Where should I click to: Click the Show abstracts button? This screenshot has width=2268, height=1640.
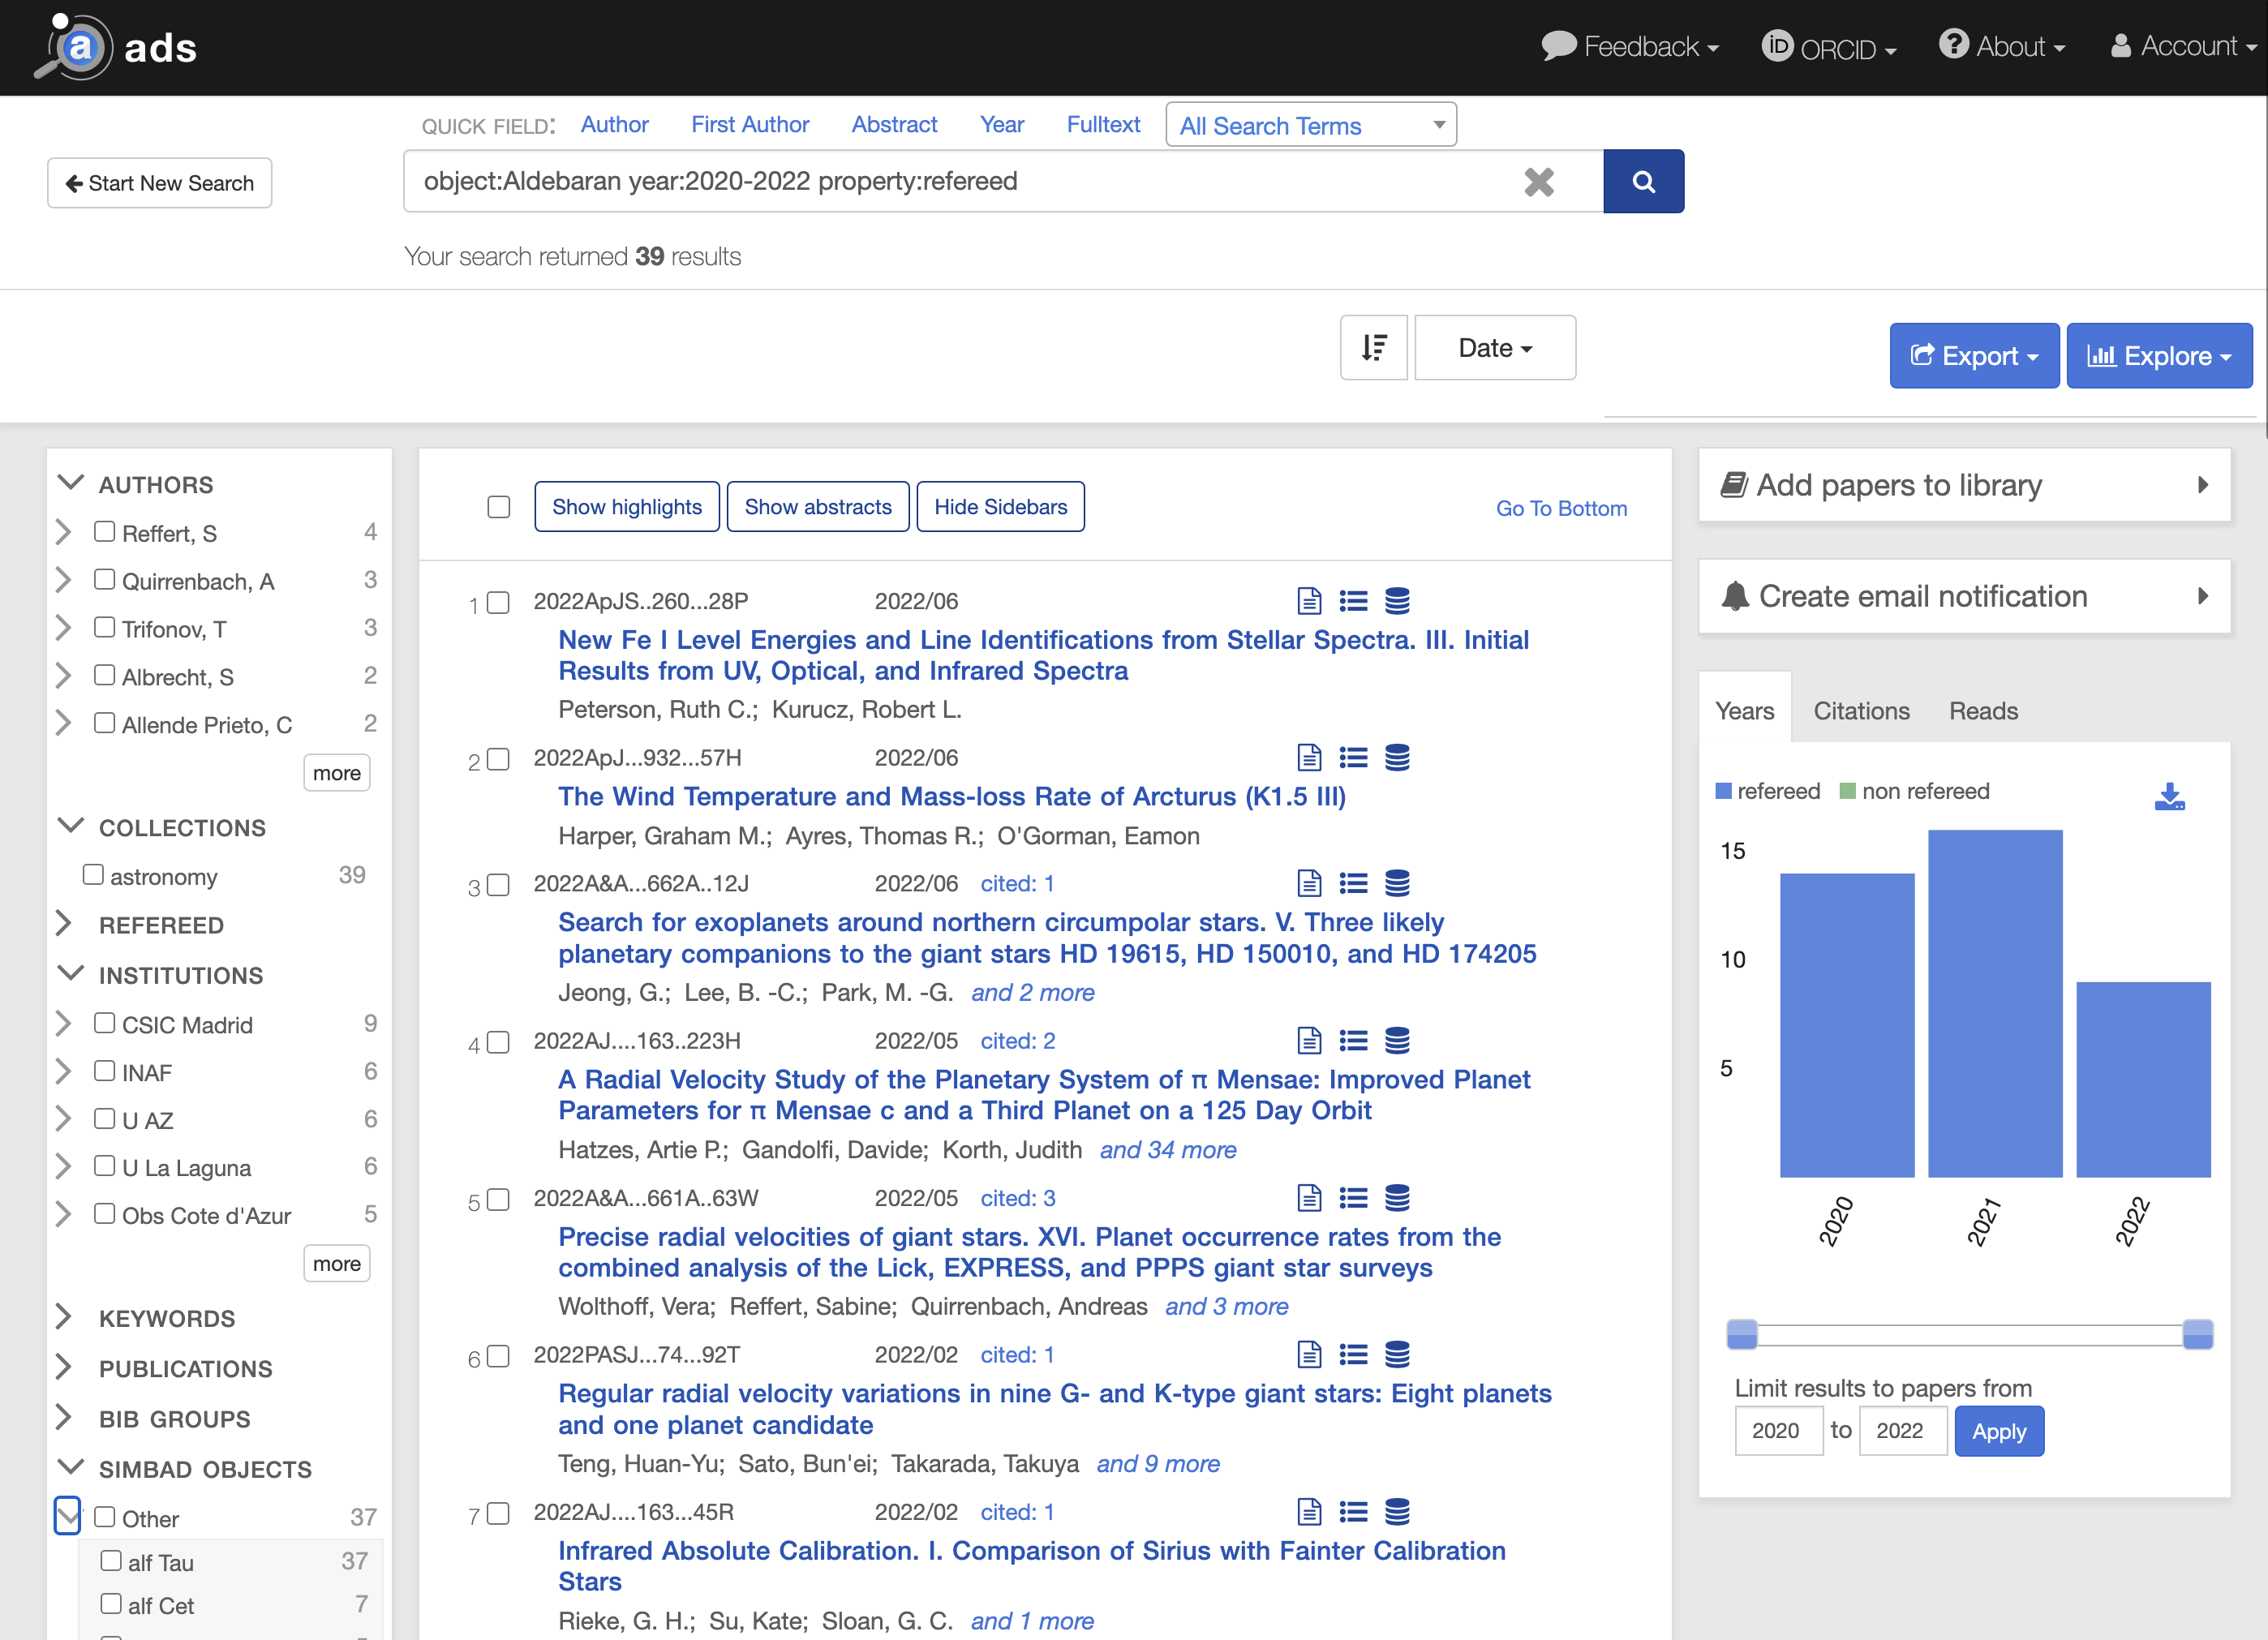[817, 507]
